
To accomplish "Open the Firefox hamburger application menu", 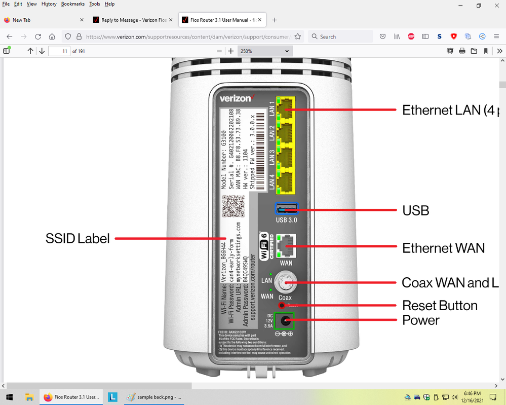I will [496, 36].
